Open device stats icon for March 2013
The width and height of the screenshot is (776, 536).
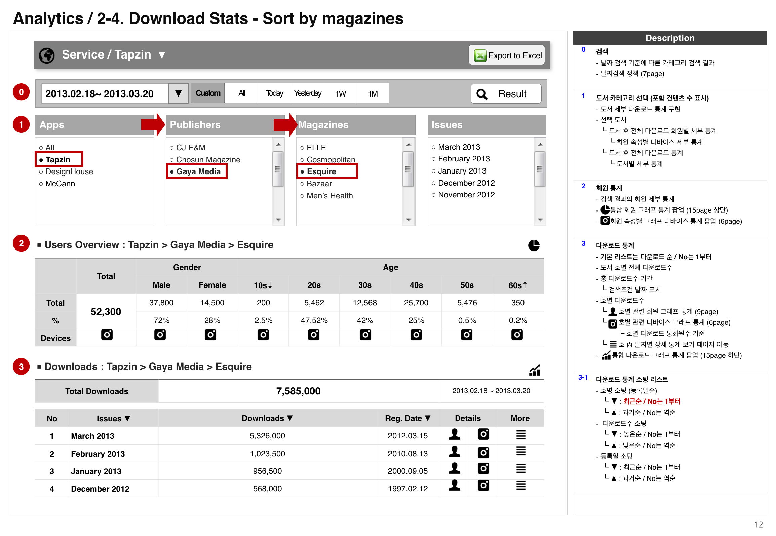tap(483, 434)
